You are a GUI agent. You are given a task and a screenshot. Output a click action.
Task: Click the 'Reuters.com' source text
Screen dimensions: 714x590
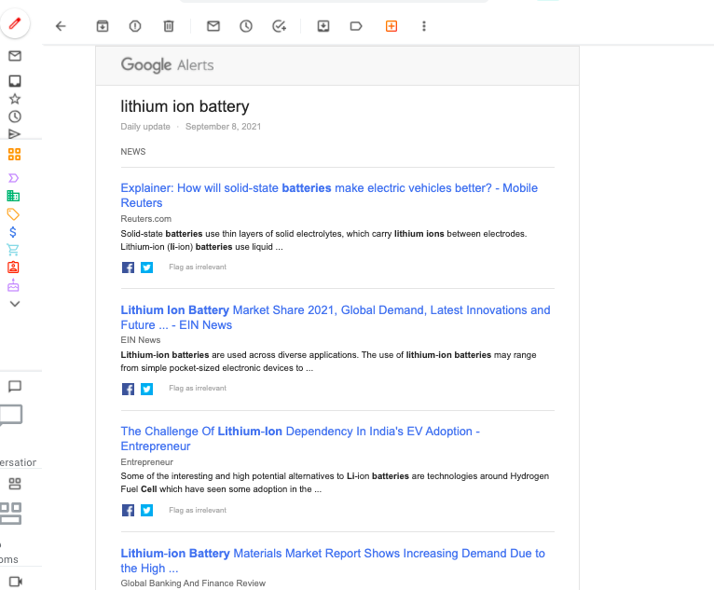coord(146,218)
